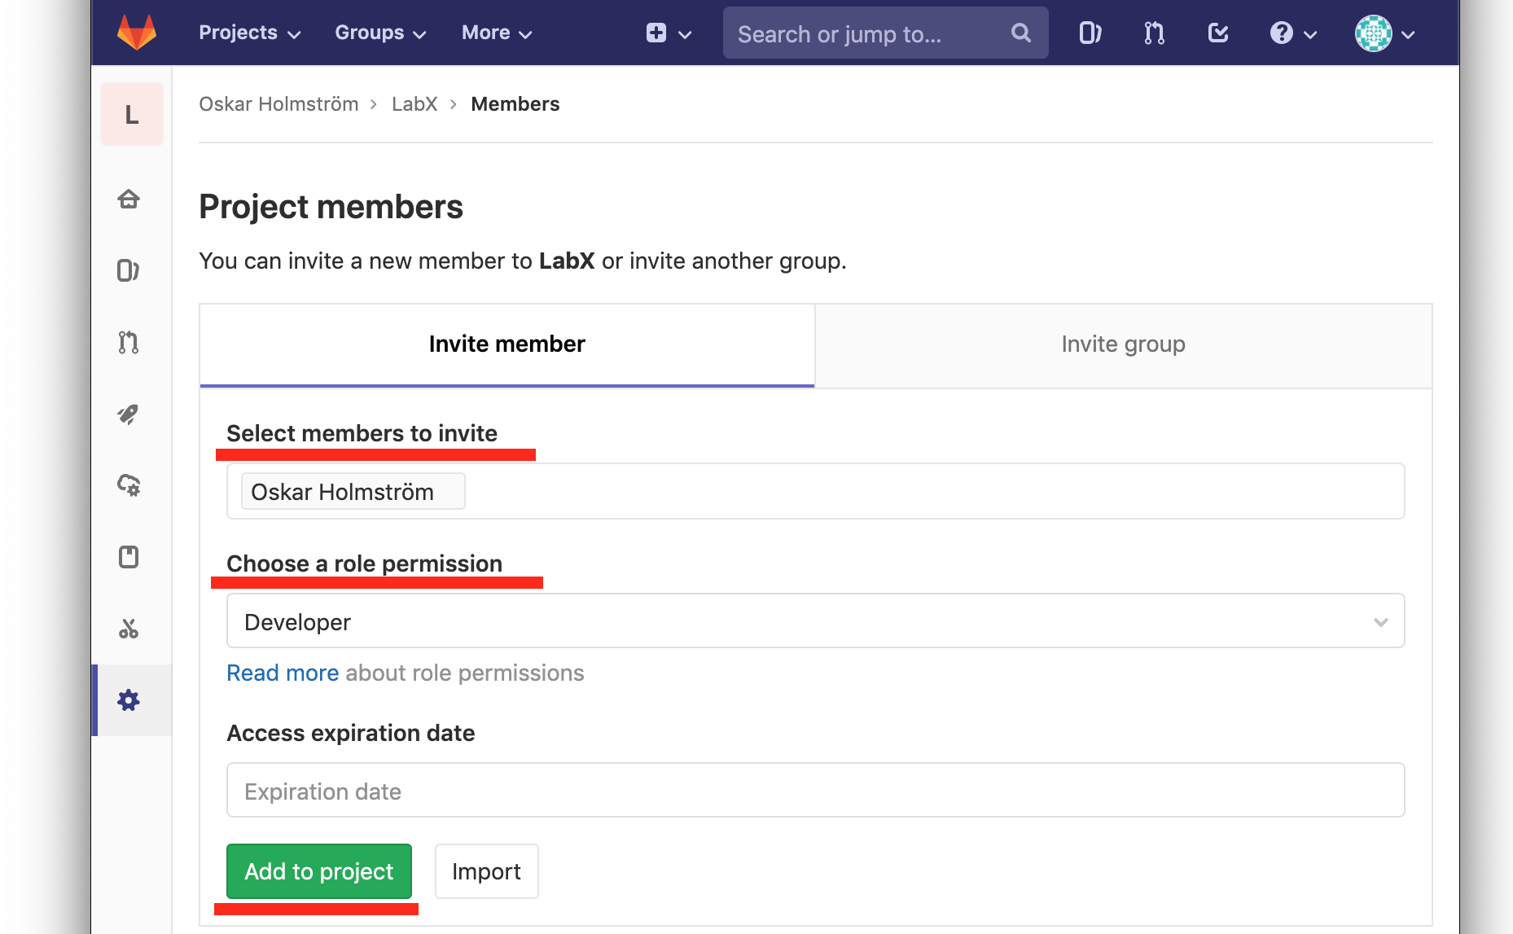This screenshot has height=934, width=1513.
Task: Open Issues in the sidebar
Action: point(129,270)
